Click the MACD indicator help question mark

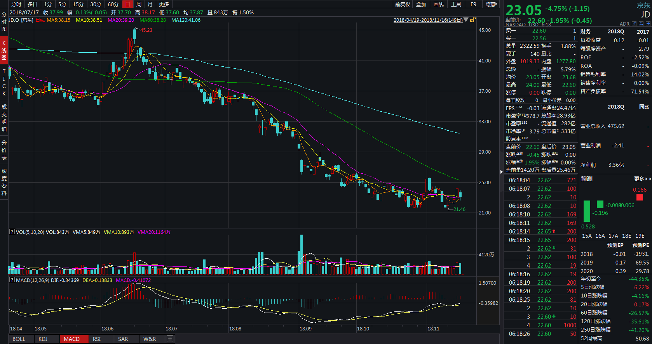tap(12, 280)
